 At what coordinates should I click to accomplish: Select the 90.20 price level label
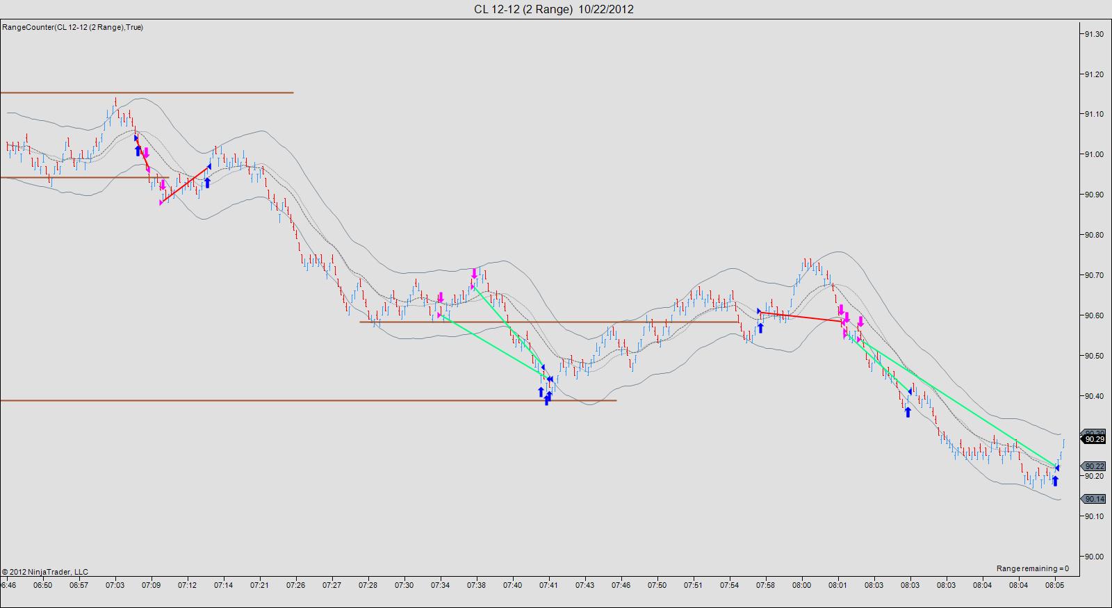coord(1094,477)
